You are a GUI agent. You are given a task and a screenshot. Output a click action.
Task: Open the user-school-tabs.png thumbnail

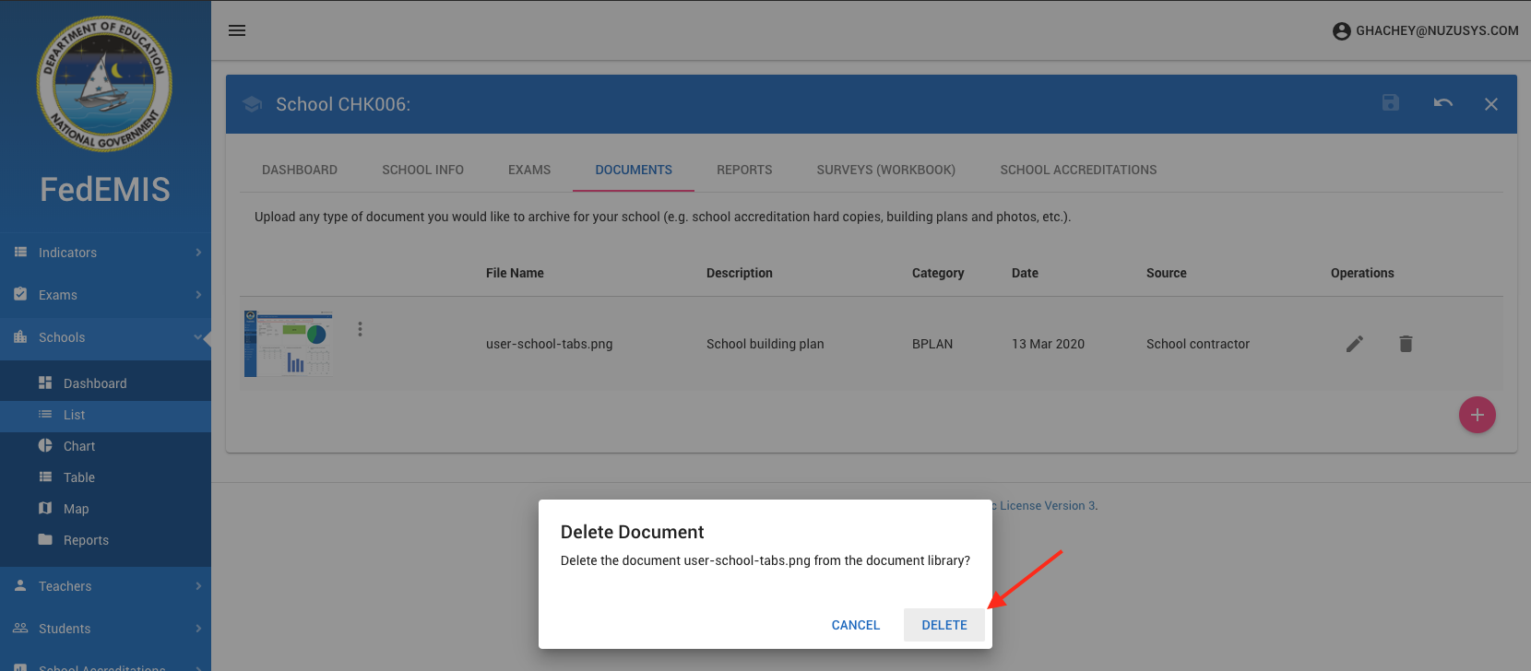[x=289, y=343]
